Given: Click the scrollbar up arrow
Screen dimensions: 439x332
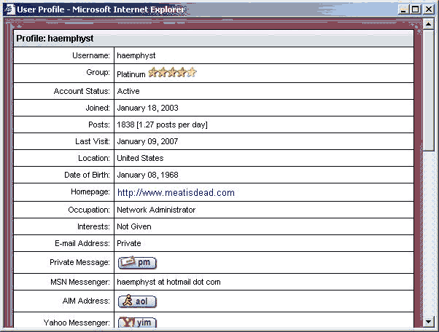Looking at the screenshot, I should point(428,24).
